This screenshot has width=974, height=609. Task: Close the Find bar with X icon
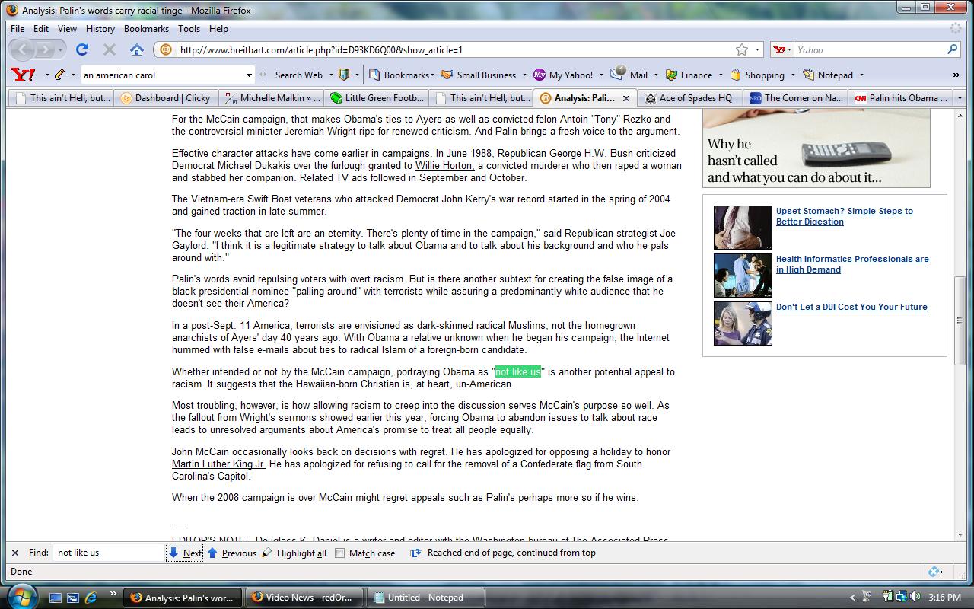pyautogui.click(x=15, y=553)
